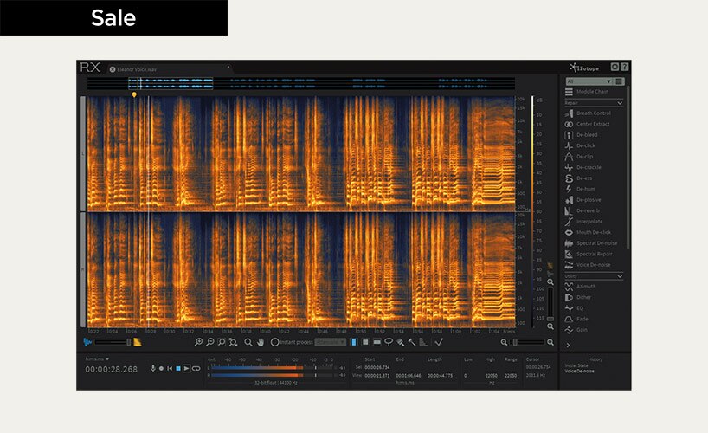Select the frequency selection tool
The image size is (708, 433).
[x=377, y=342]
